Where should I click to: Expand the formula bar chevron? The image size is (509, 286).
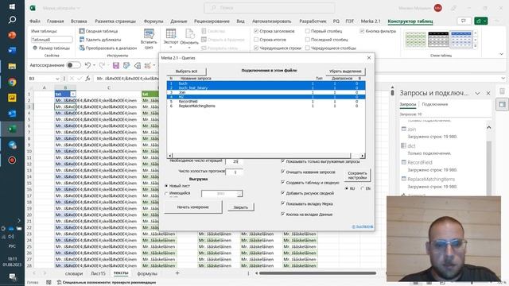(x=503, y=79)
